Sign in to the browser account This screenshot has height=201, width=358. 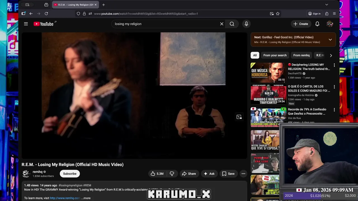pyautogui.click(x=314, y=14)
